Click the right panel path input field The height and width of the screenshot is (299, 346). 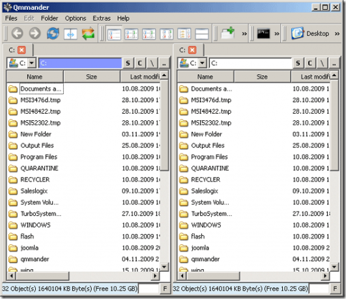(250, 63)
